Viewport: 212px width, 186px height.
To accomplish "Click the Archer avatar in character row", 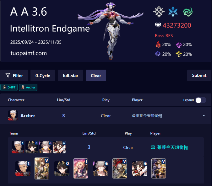I will 13,115.
